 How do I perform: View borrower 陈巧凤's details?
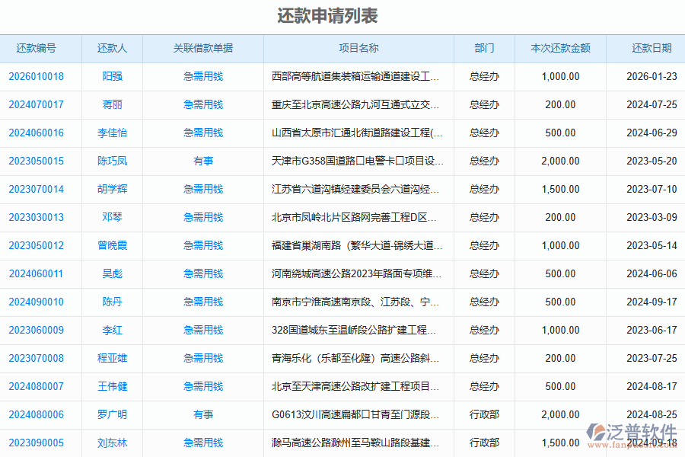pyautogui.click(x=111, y=161)
